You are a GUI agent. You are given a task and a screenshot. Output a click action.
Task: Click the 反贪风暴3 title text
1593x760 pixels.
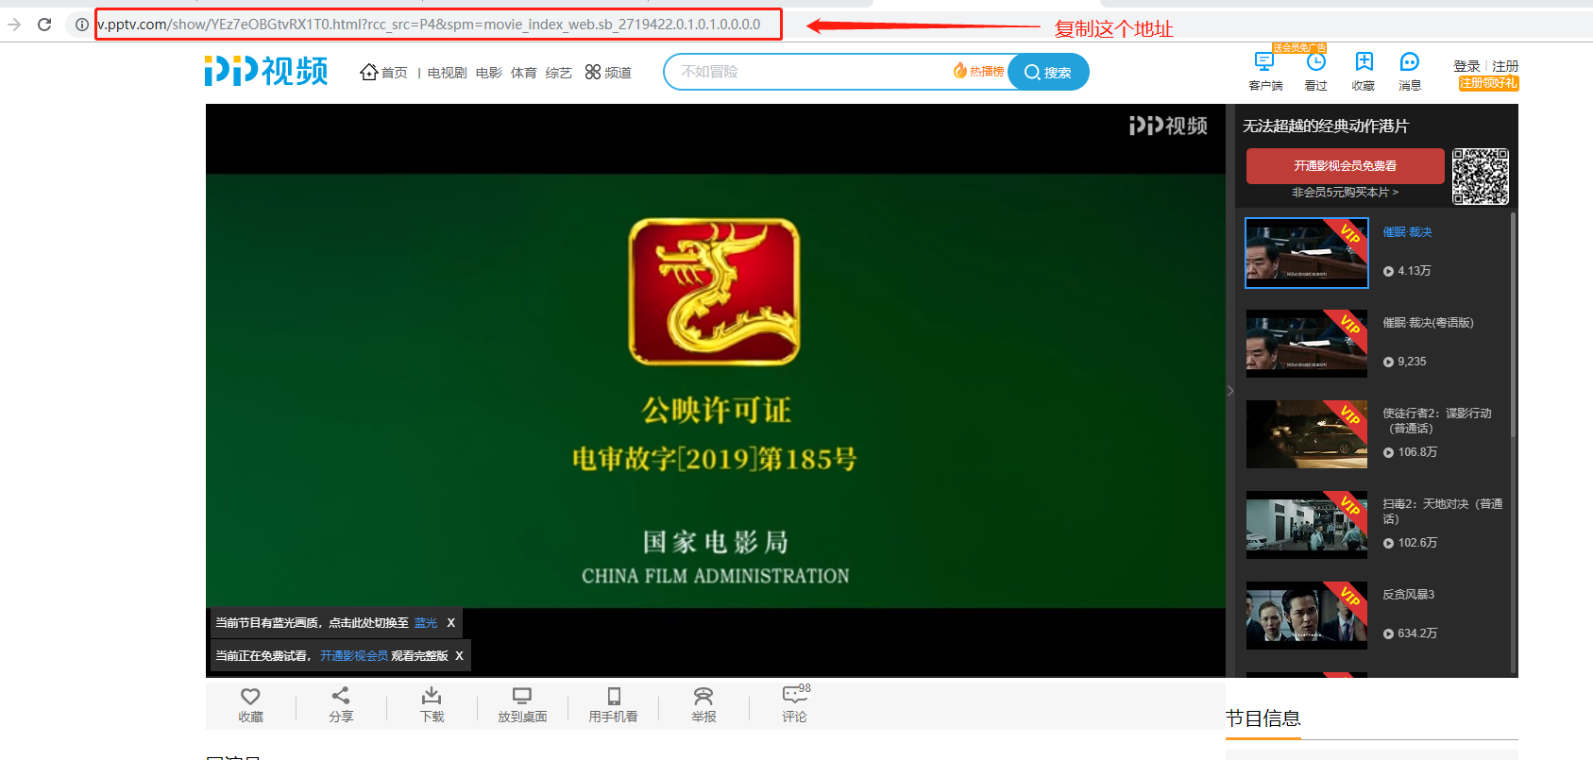[x=1408, y=595]
